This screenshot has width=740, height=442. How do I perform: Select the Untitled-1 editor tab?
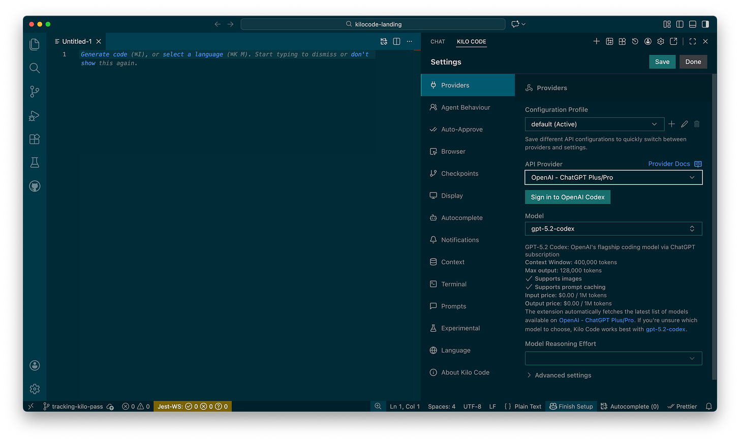[x=77, y=42]
